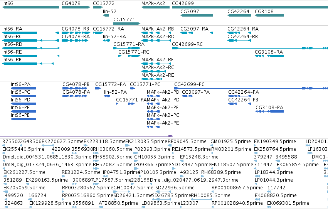The image size is (328, 209).
Task: Click the CG15771 gene bar
Action: click(x=127, y=24)
